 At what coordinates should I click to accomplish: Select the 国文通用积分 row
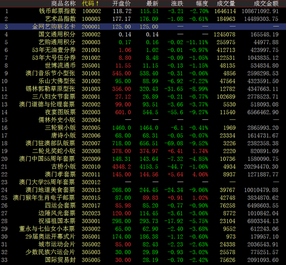click(143, 34)
